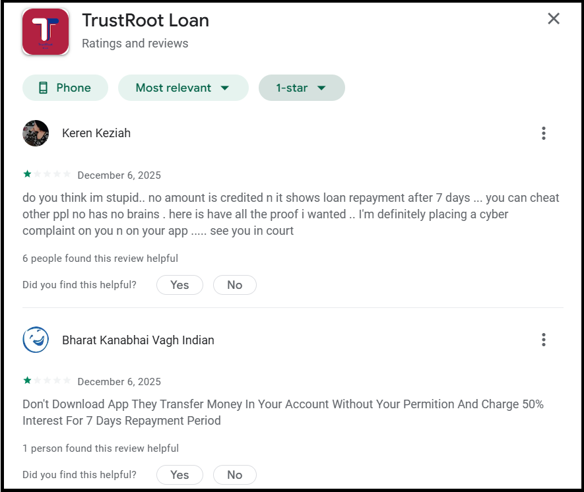This screenshot has height=492, width=584.
Task: Click Yes under Bharat's review
Action: tap(179, 474)
